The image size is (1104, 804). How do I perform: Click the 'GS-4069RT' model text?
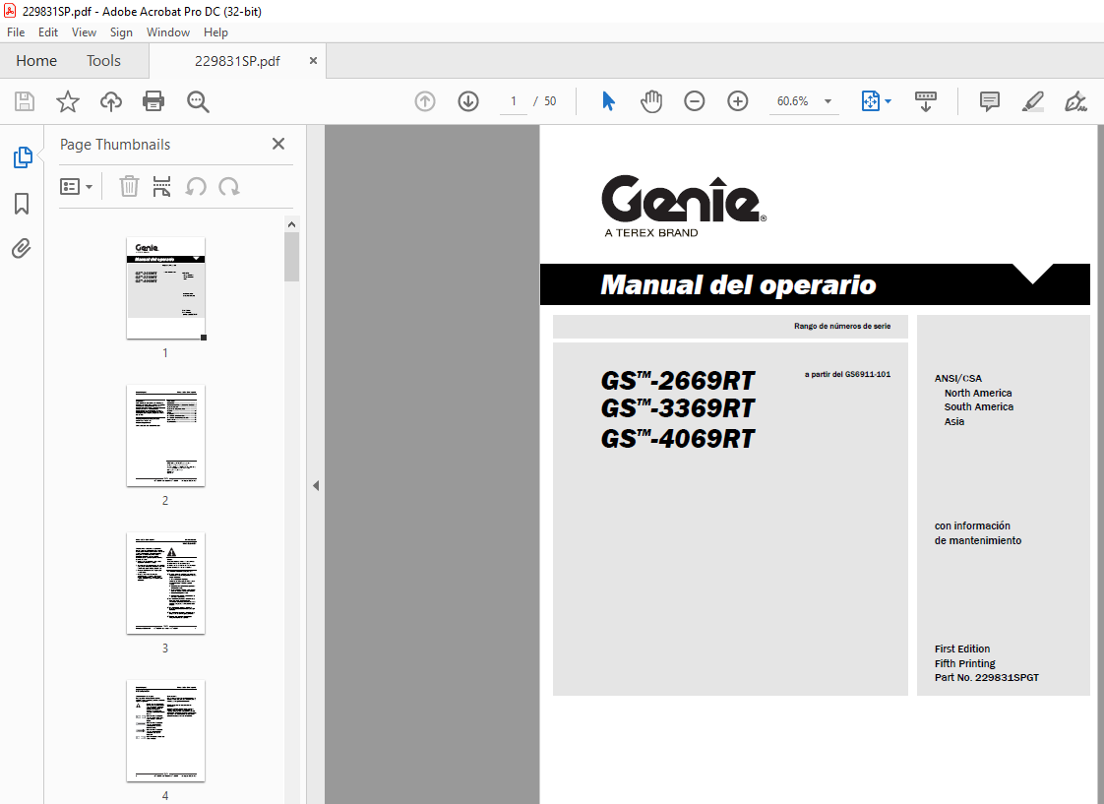coord(677,438)
